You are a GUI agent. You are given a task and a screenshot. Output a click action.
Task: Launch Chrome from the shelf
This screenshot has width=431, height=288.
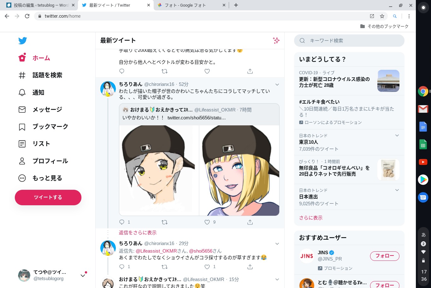(x=423, y=91)
